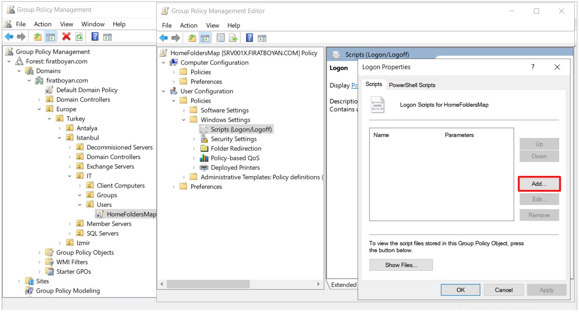Select Scripts (Logon/Logoff) node
The image size is (579, 312).
(241, 129)
